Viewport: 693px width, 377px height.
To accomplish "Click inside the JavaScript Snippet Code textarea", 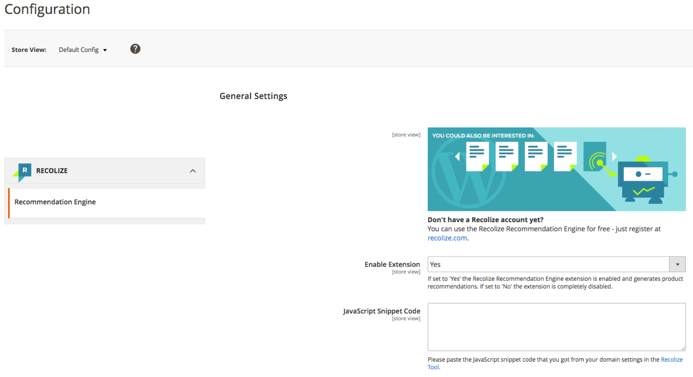I will tap(556, 327).
